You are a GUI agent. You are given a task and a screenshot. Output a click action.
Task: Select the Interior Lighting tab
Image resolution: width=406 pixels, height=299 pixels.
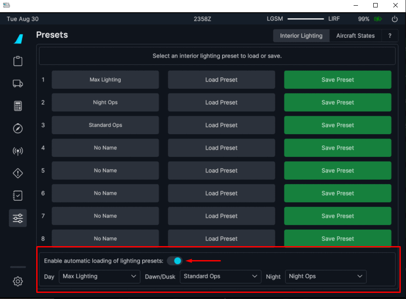pyautogui.click(x=301, y=36)
